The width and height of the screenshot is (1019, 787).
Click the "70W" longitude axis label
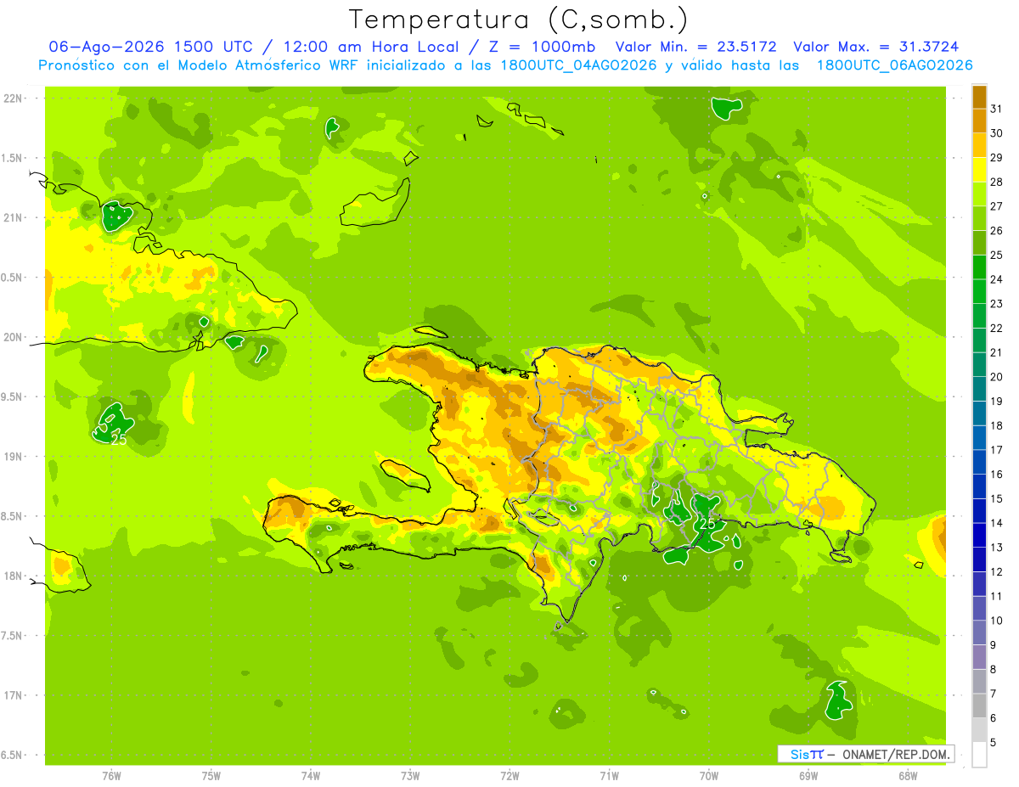(709, 776)
